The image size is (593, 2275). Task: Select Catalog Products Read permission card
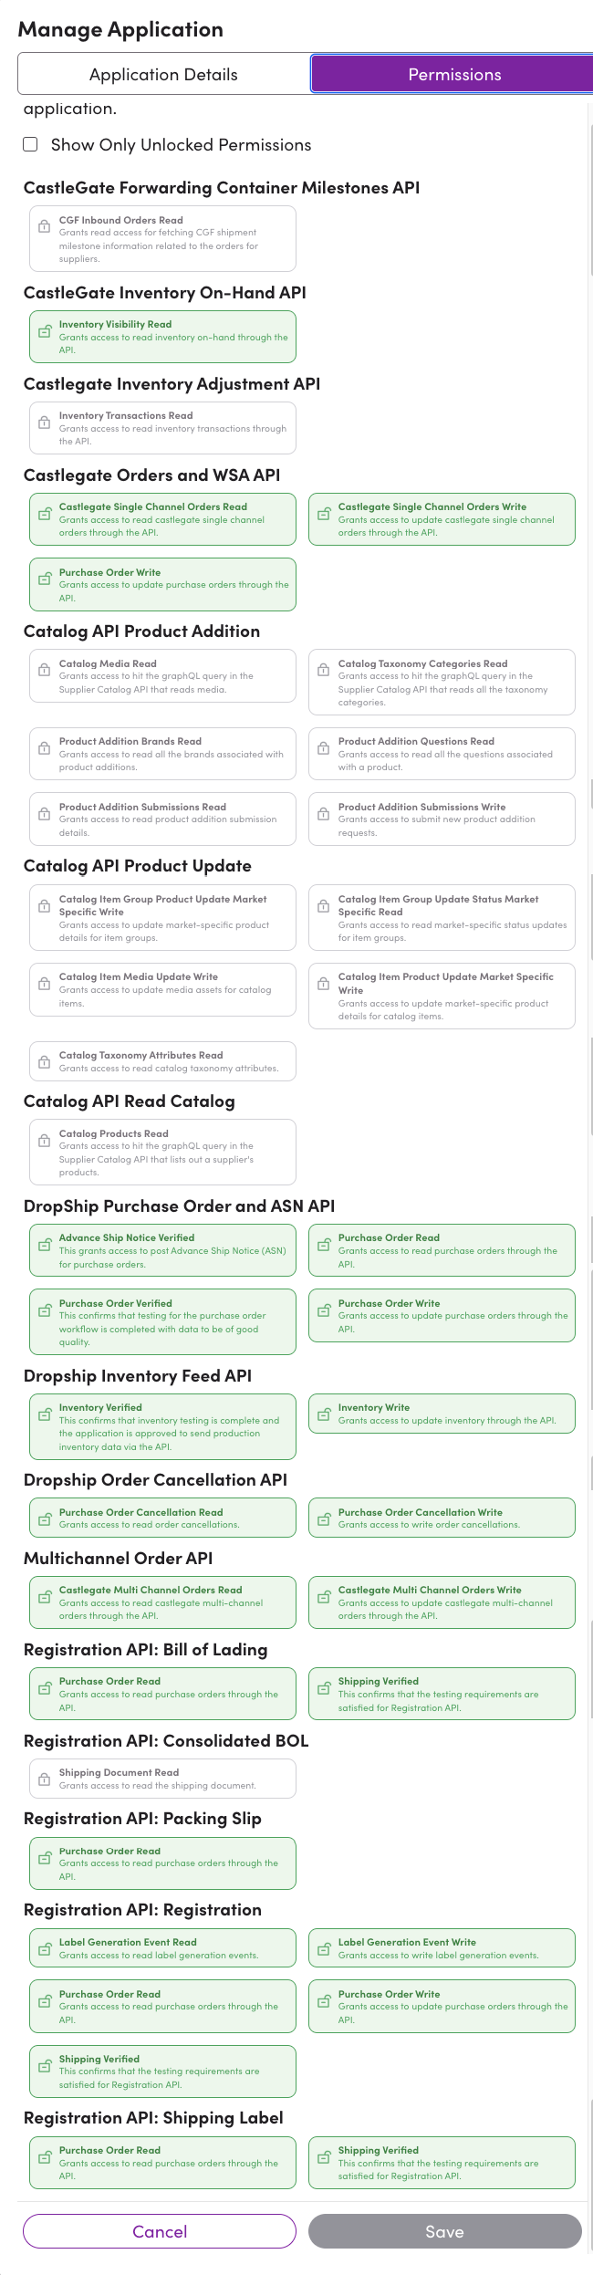tap(162, 1152)
